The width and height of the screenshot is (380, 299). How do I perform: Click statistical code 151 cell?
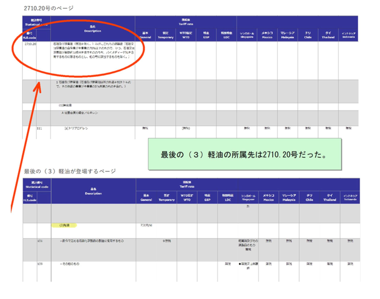coord(41,241)
